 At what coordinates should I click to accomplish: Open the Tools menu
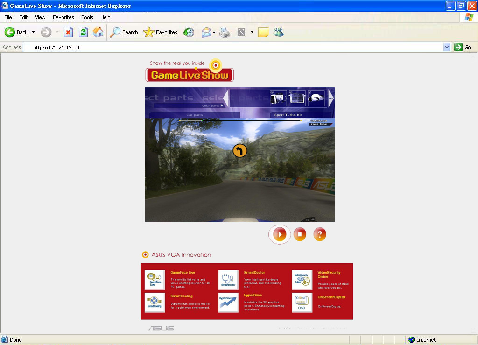click(87, 17)
